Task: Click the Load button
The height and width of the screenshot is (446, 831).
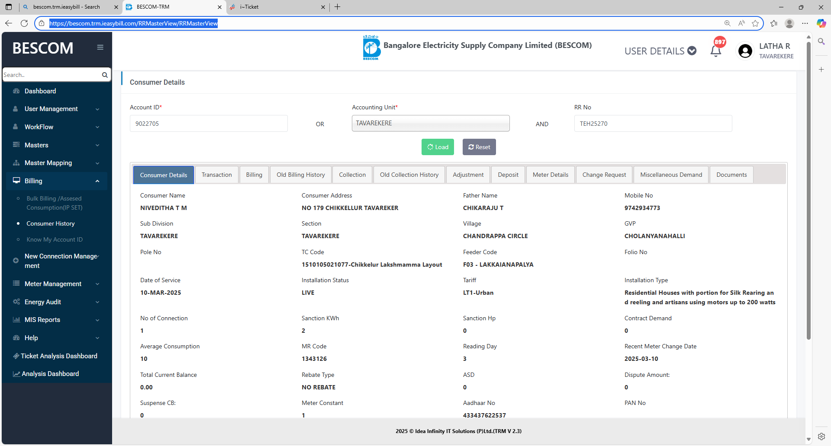Action: (438, 147)
